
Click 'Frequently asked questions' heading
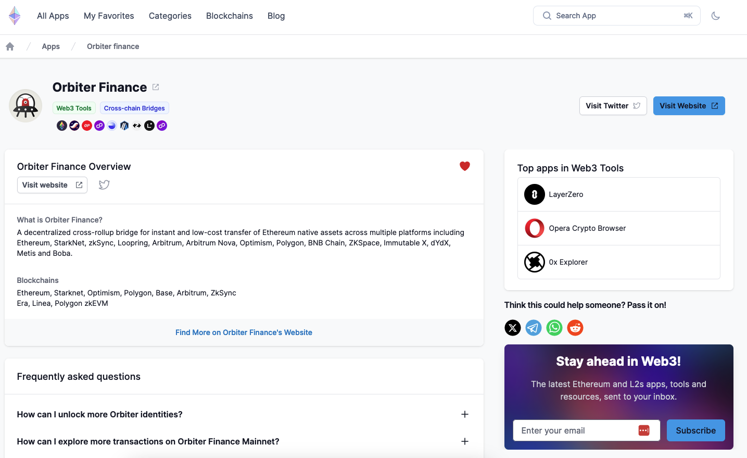pos(79,377)
